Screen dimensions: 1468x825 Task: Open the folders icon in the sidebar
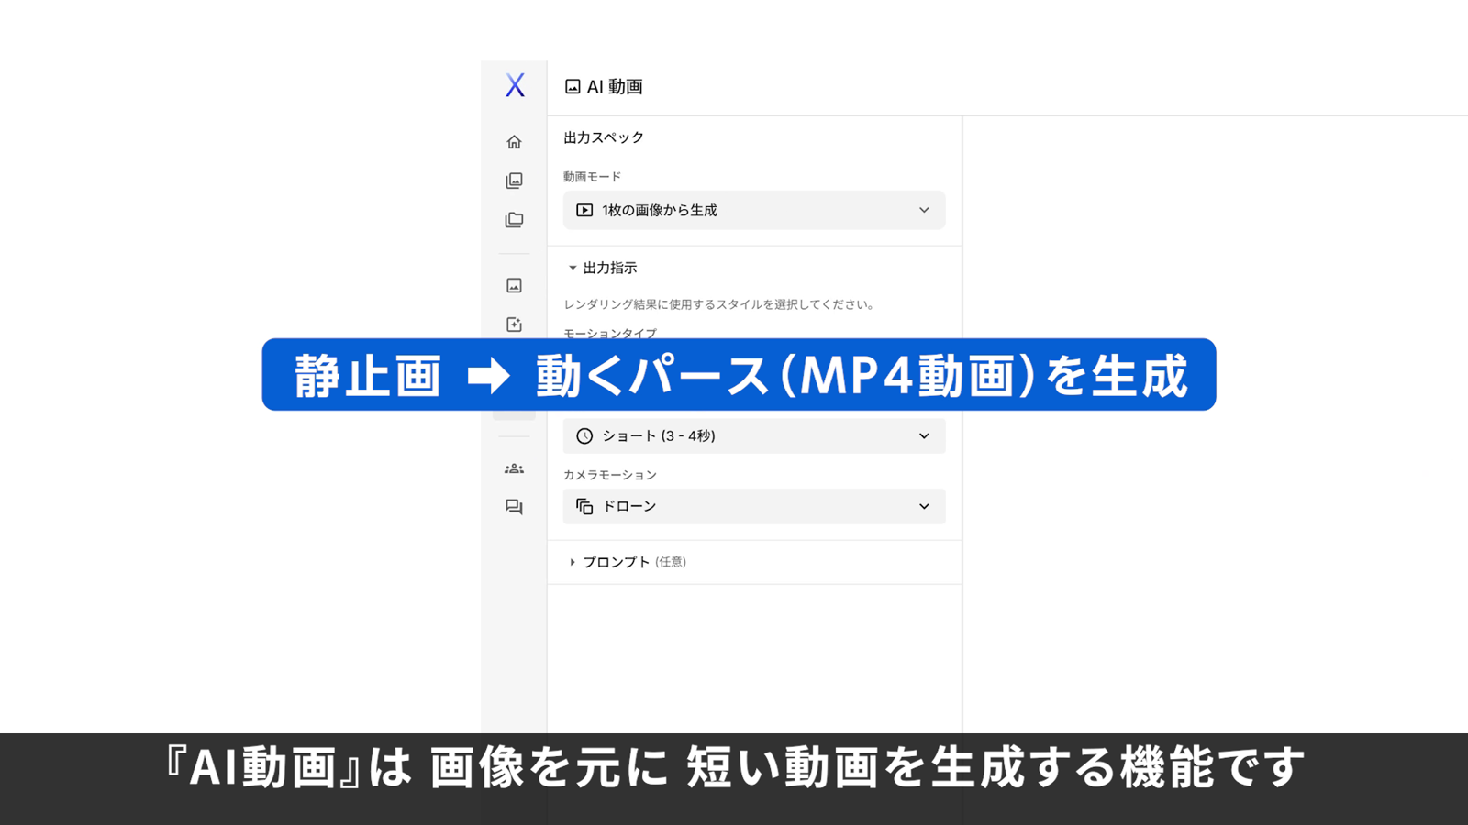(x=514, y=220)
